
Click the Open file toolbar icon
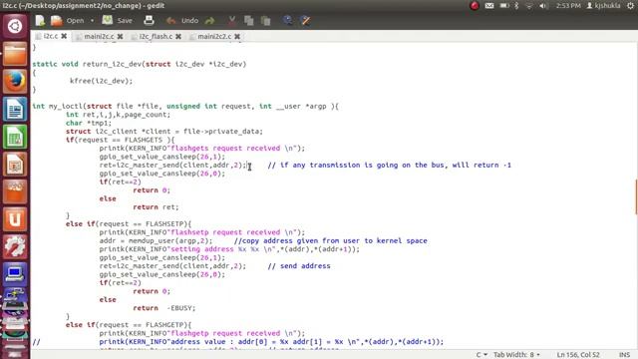56,20
